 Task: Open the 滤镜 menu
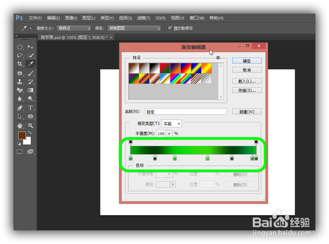point(143,18)
